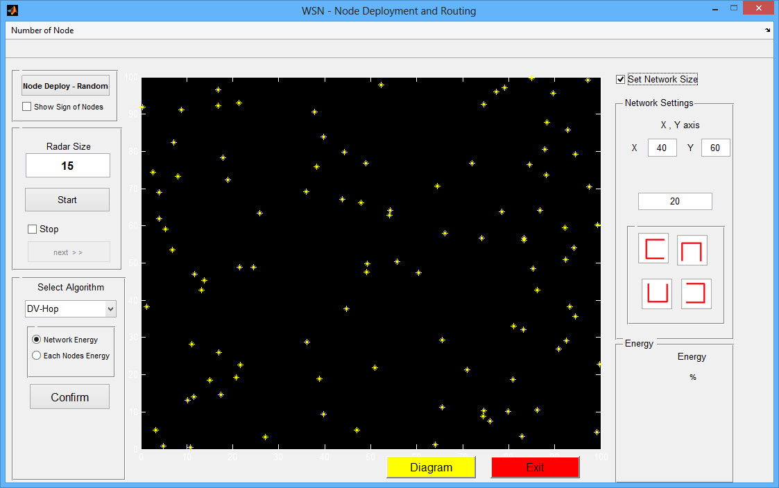Screen dimensions: 779x488
Task: Open the Number of Node menu
Action: click(42, 31)
